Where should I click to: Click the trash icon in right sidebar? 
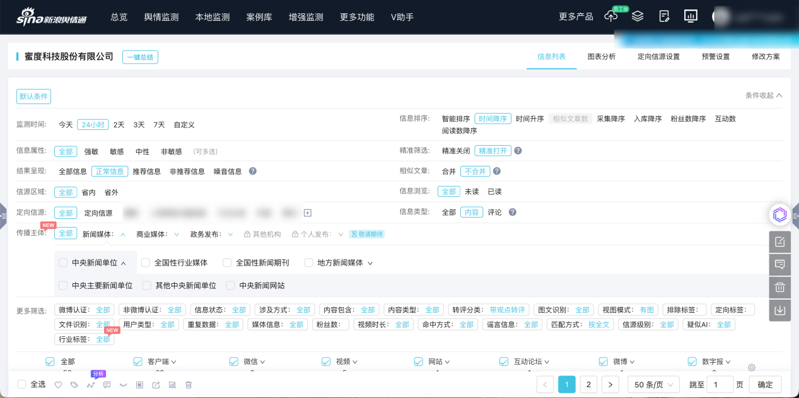[780, 288]
